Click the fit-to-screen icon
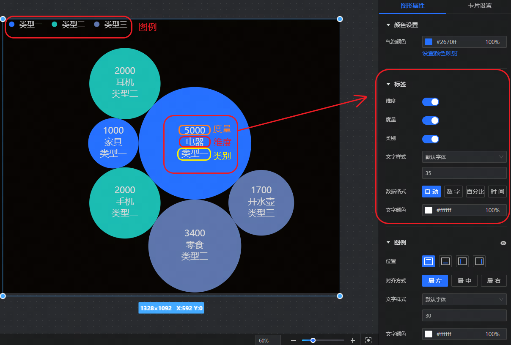 (x=368, y=340)
